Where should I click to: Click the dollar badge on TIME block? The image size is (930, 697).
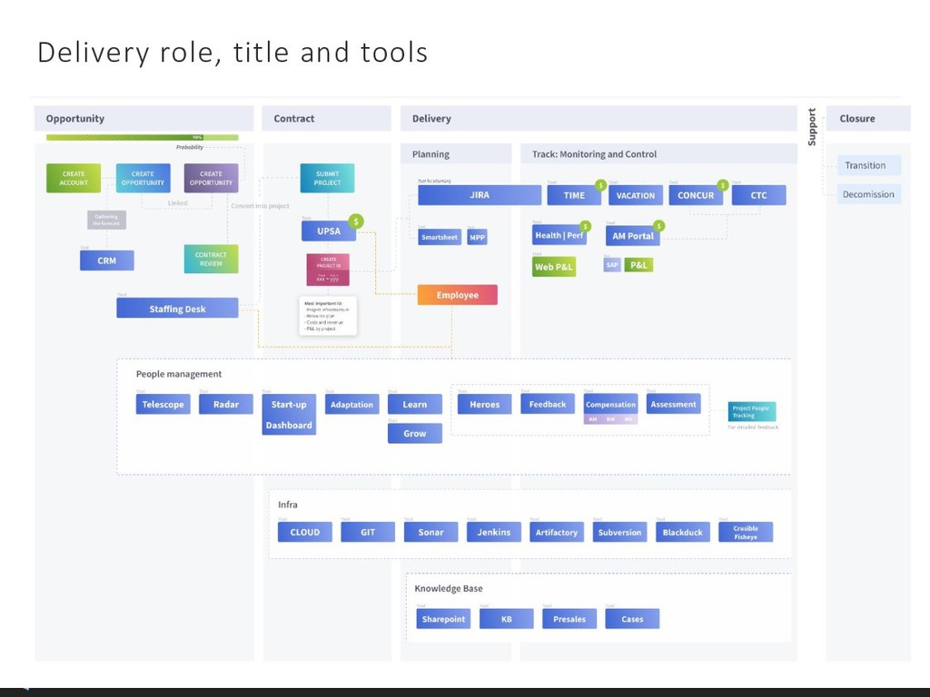click(x=600, y=185)
